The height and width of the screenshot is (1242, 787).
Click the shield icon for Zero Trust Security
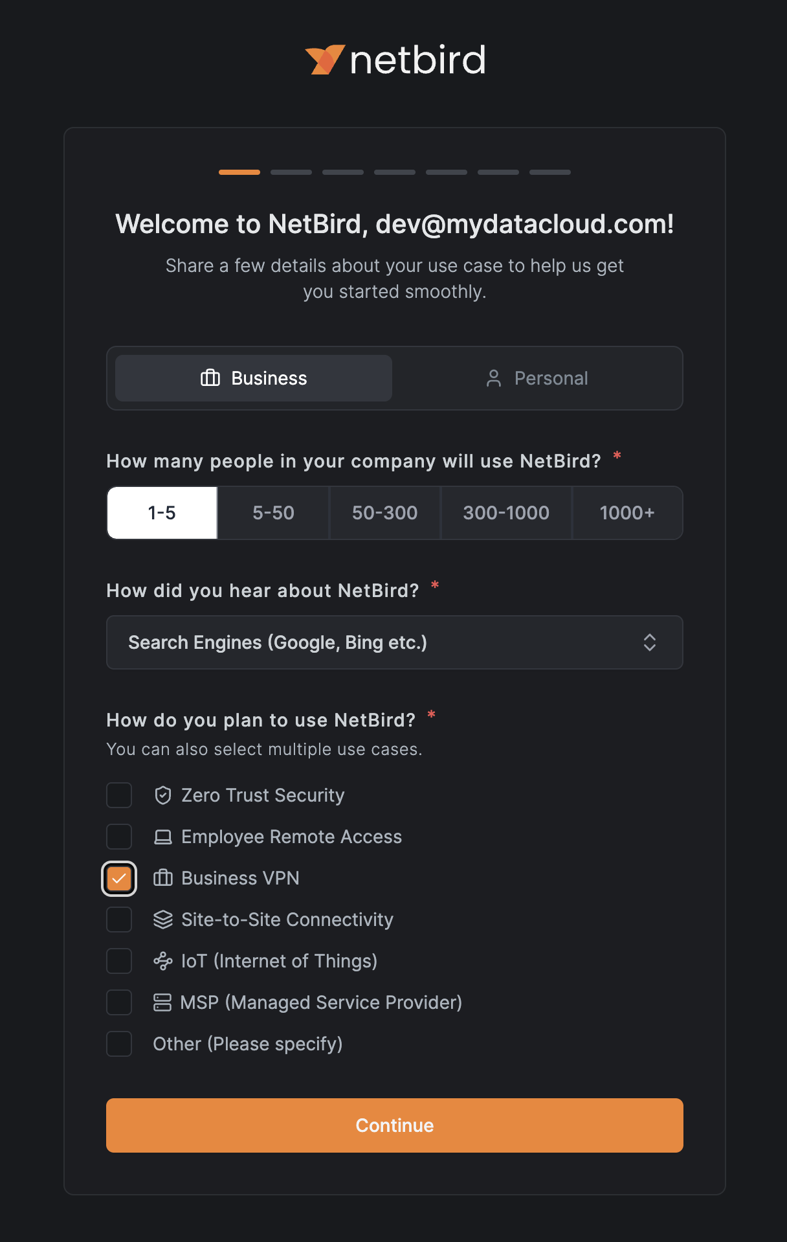tap(163, 795)
